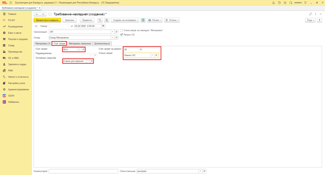The height and width of the screenshot is (175, 325).
Task: Open the global search magnifier
Action: click(x=291, y=3)
